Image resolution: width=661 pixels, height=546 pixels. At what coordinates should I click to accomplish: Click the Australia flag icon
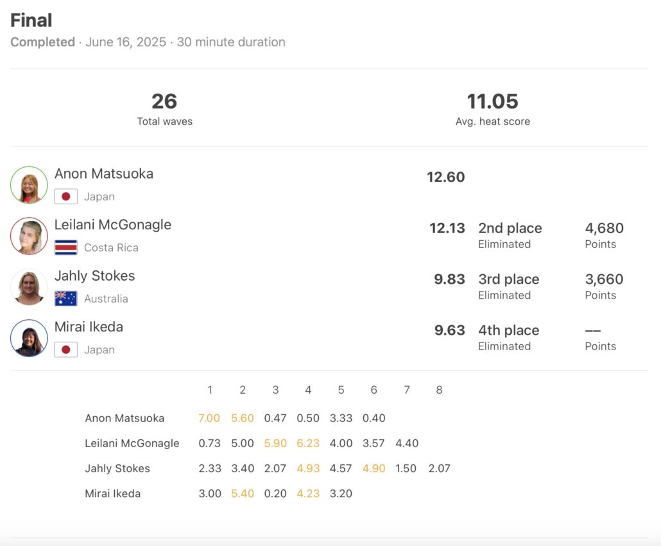[x=65, y=299]
